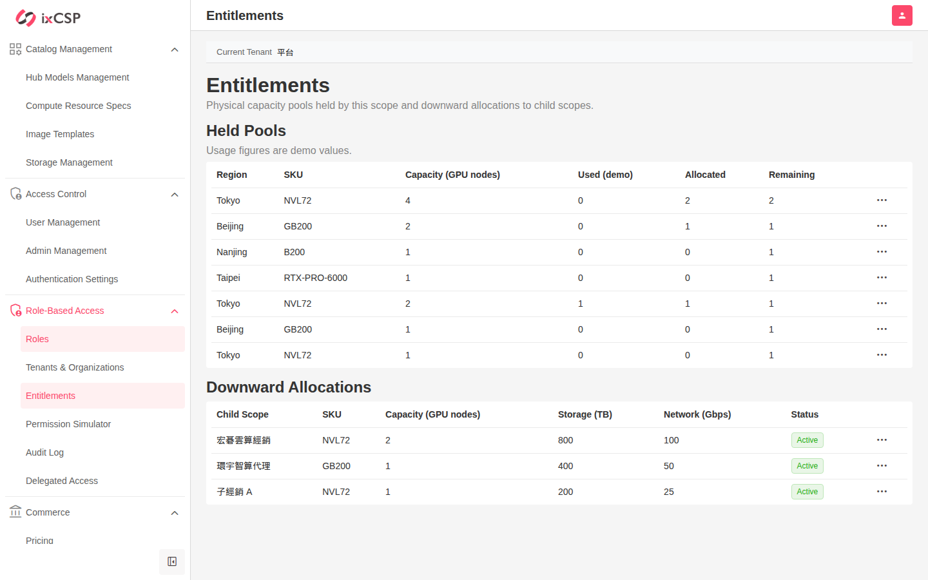Collapse the Commerce section chevron
The image size is (928, 580).
175,513
